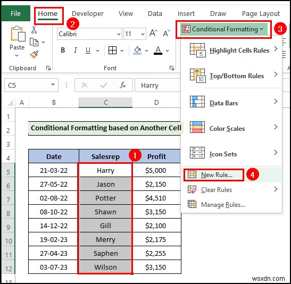Expand the Copy options arrow
The image size is (291, 284).
pyautogui.click(x=44, y=42)
